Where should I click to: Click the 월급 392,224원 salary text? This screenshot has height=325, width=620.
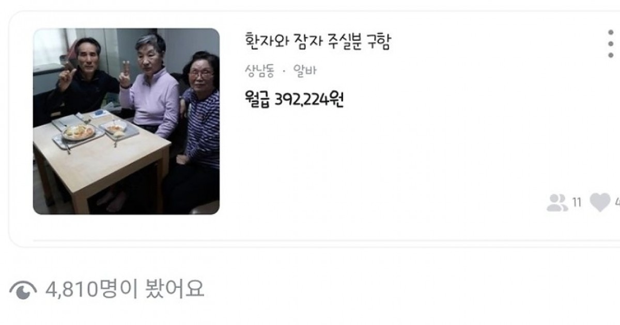(x=294, y=99)
